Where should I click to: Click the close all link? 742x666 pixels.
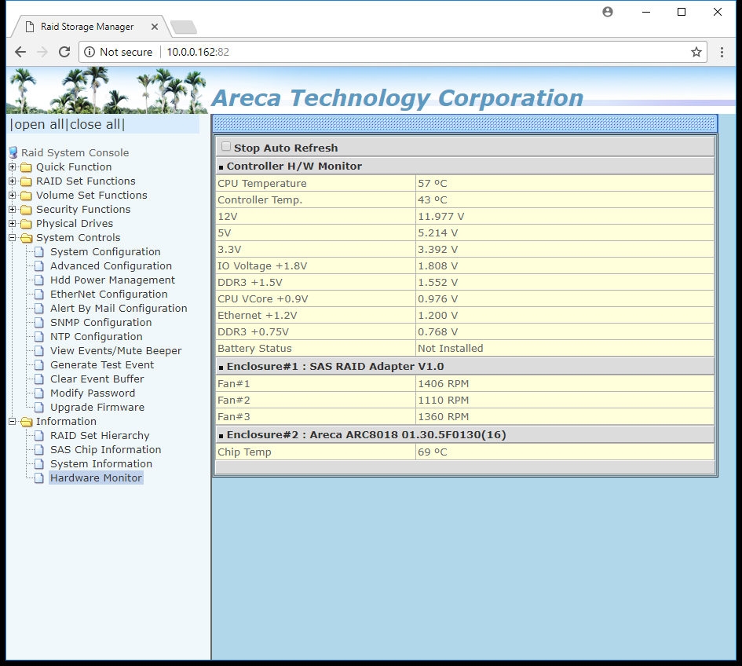coord(95,125)
